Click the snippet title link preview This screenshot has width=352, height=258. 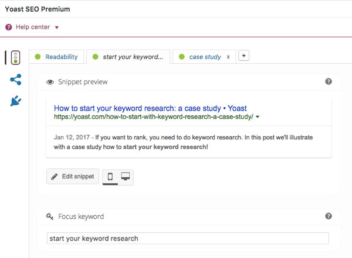(150, 108)
